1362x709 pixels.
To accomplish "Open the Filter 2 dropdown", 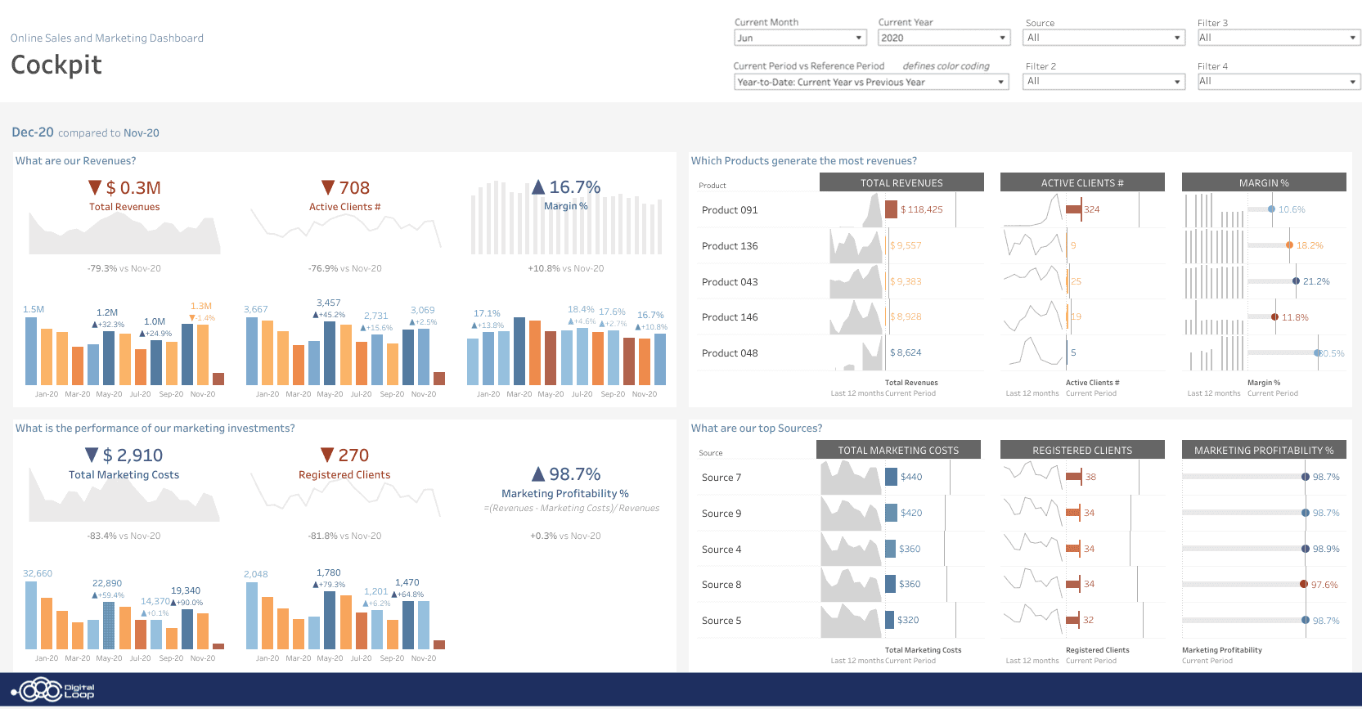I will (x=1104, y=81).
